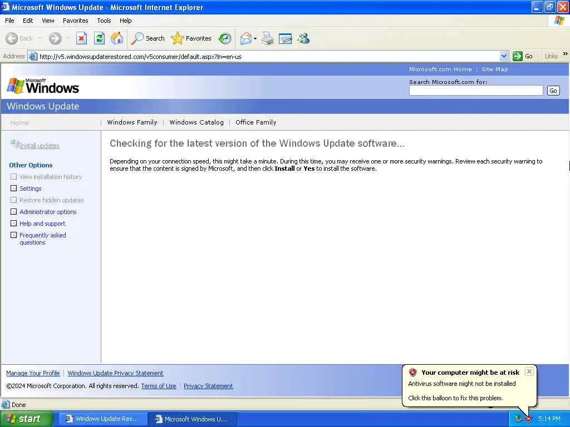Click the Administrator options bullet box

pos(13,212)
